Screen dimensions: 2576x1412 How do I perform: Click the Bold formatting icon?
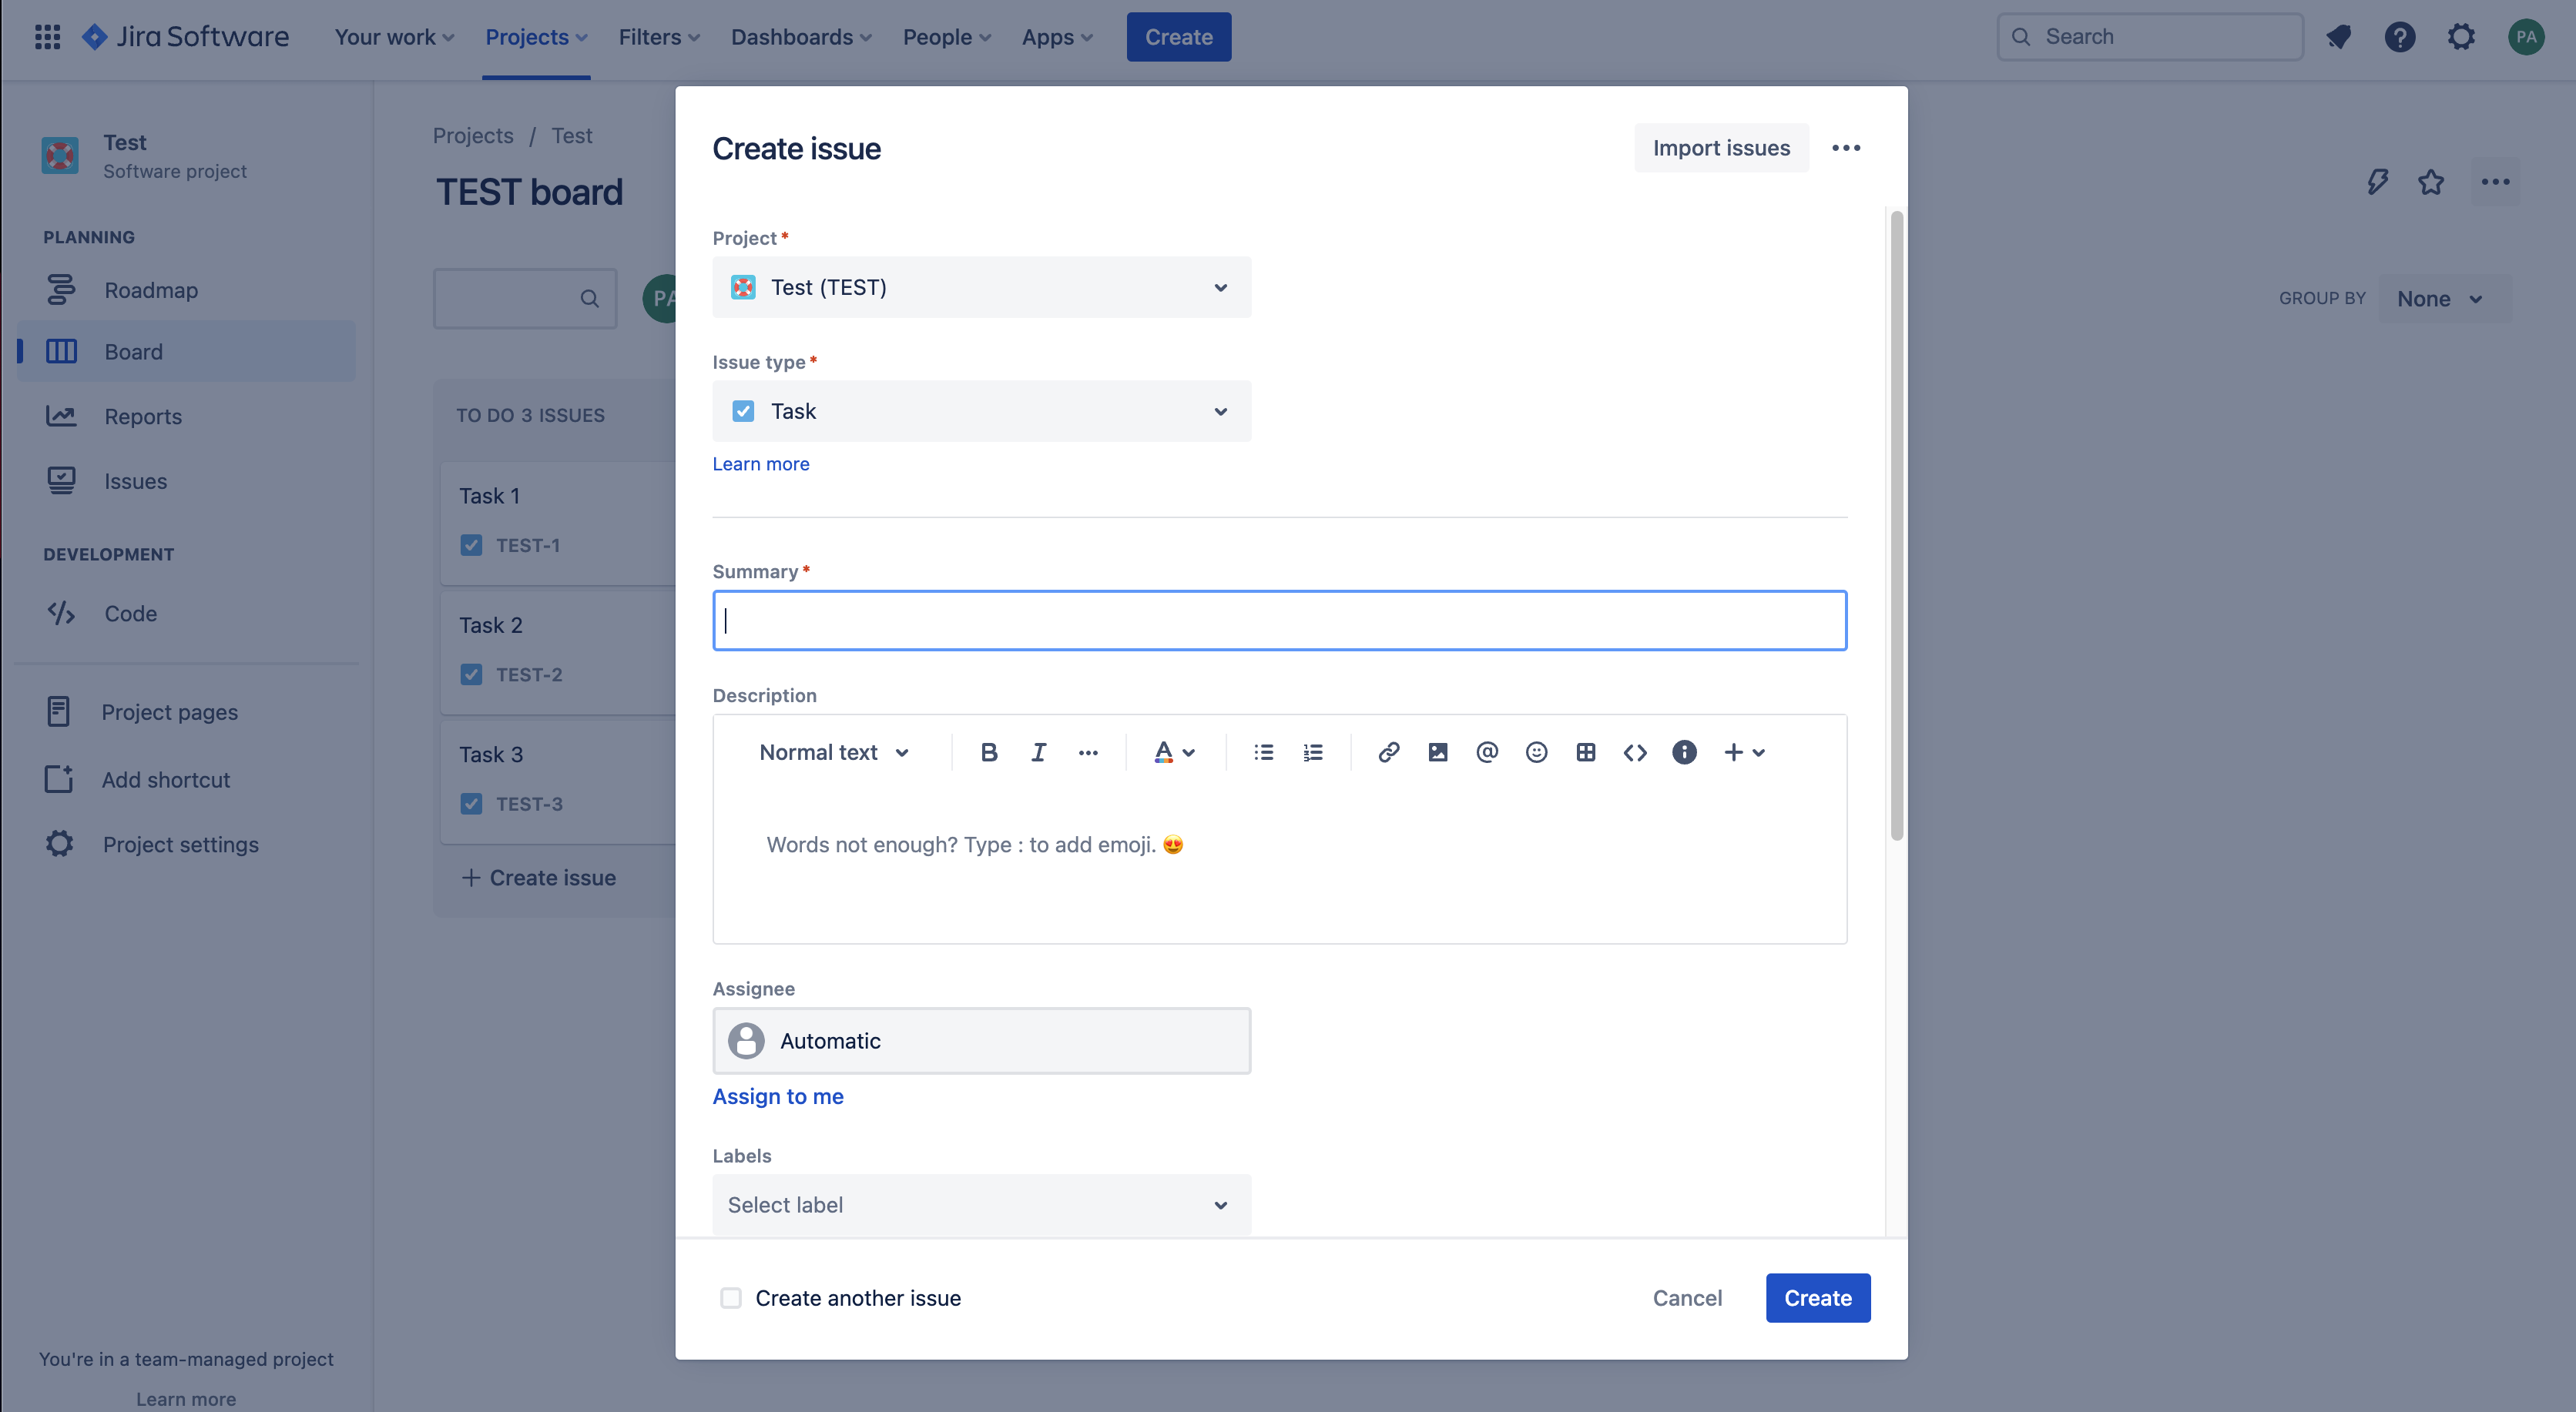[988, 752]
